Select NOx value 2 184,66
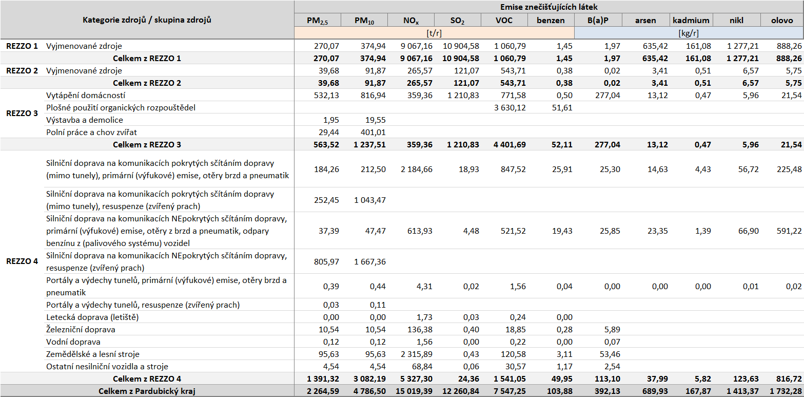 [417, 169]
